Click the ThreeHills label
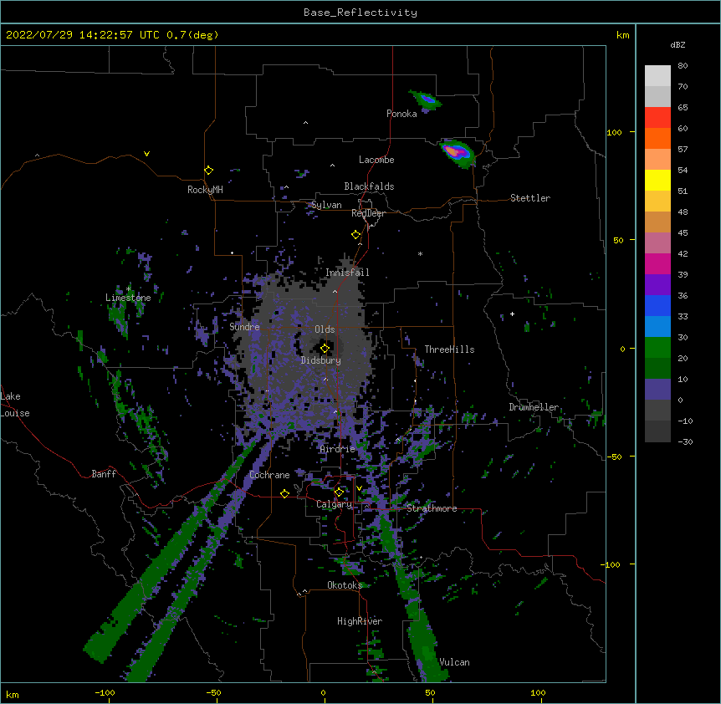Image resolution: width=721 pixels, height=704 pixels. [x=449, y=349]
